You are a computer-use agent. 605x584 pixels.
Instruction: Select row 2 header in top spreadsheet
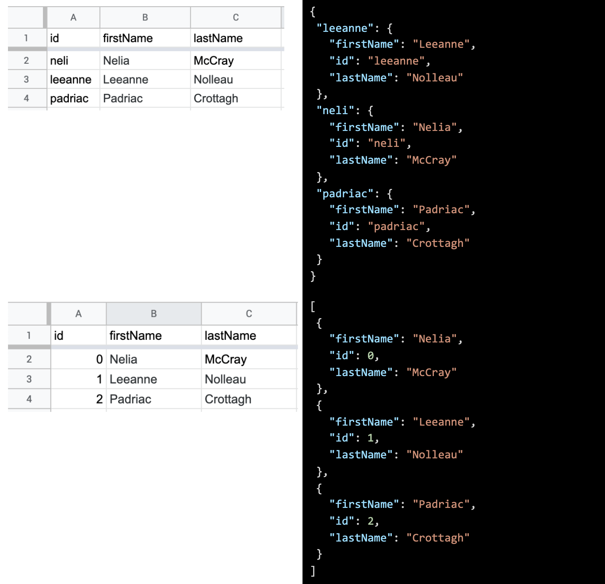[27, 61]
